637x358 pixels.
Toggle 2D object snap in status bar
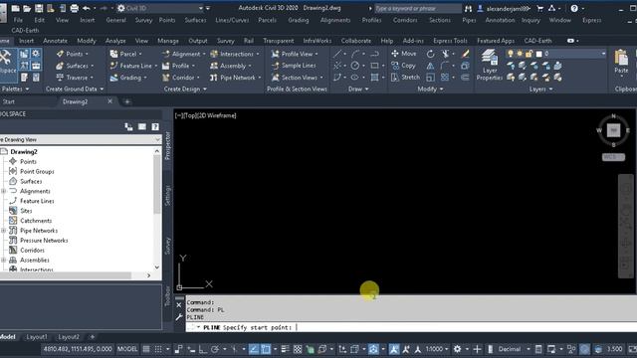click(266, 349)
